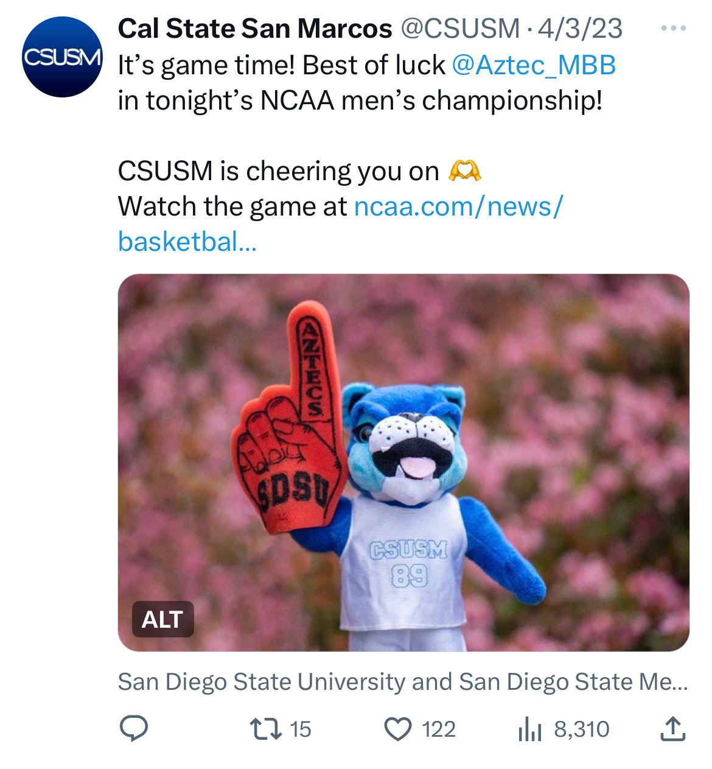Click the retweet count 15

tap(301, 729)
